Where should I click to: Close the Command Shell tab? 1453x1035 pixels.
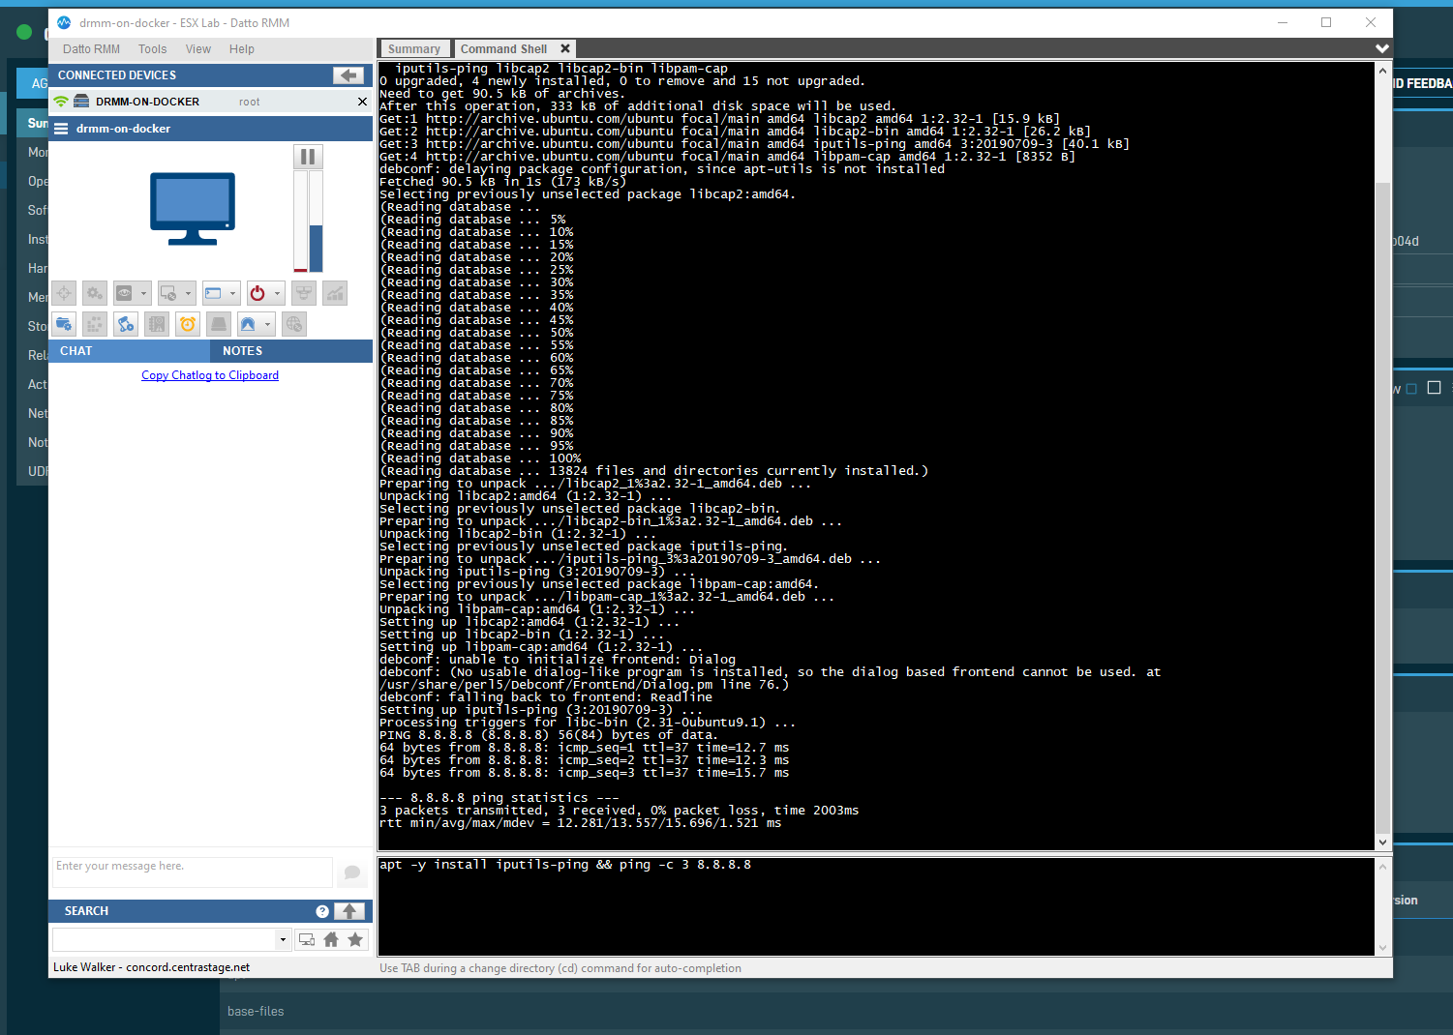pyautogui.click(x=565, y=48)
